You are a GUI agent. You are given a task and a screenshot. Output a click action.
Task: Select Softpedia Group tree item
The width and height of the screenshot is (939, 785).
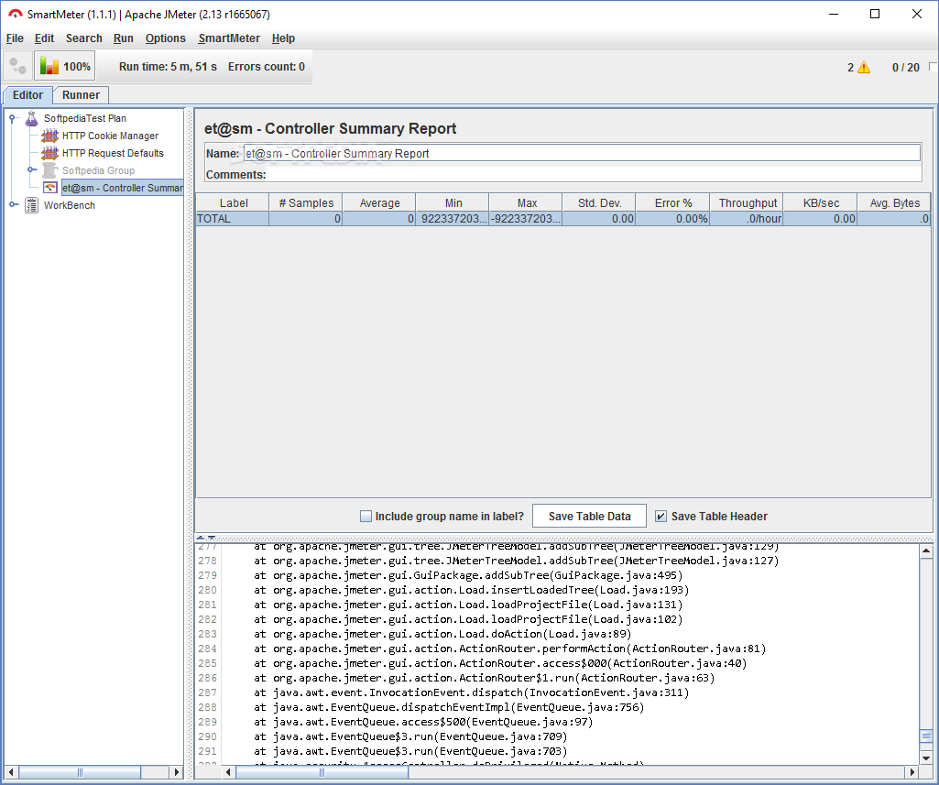click(x=98, y=170)
